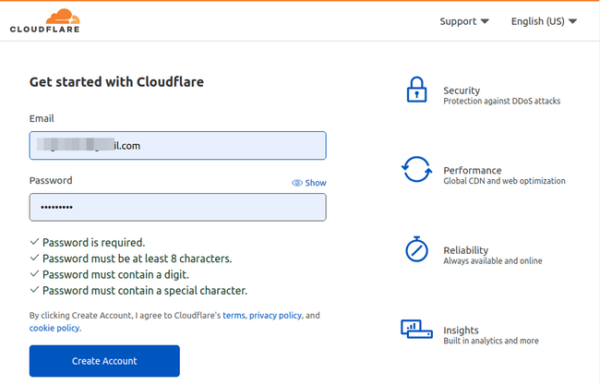Click the 'Insights' feature title
600x385 pixels.
(461, 331)
